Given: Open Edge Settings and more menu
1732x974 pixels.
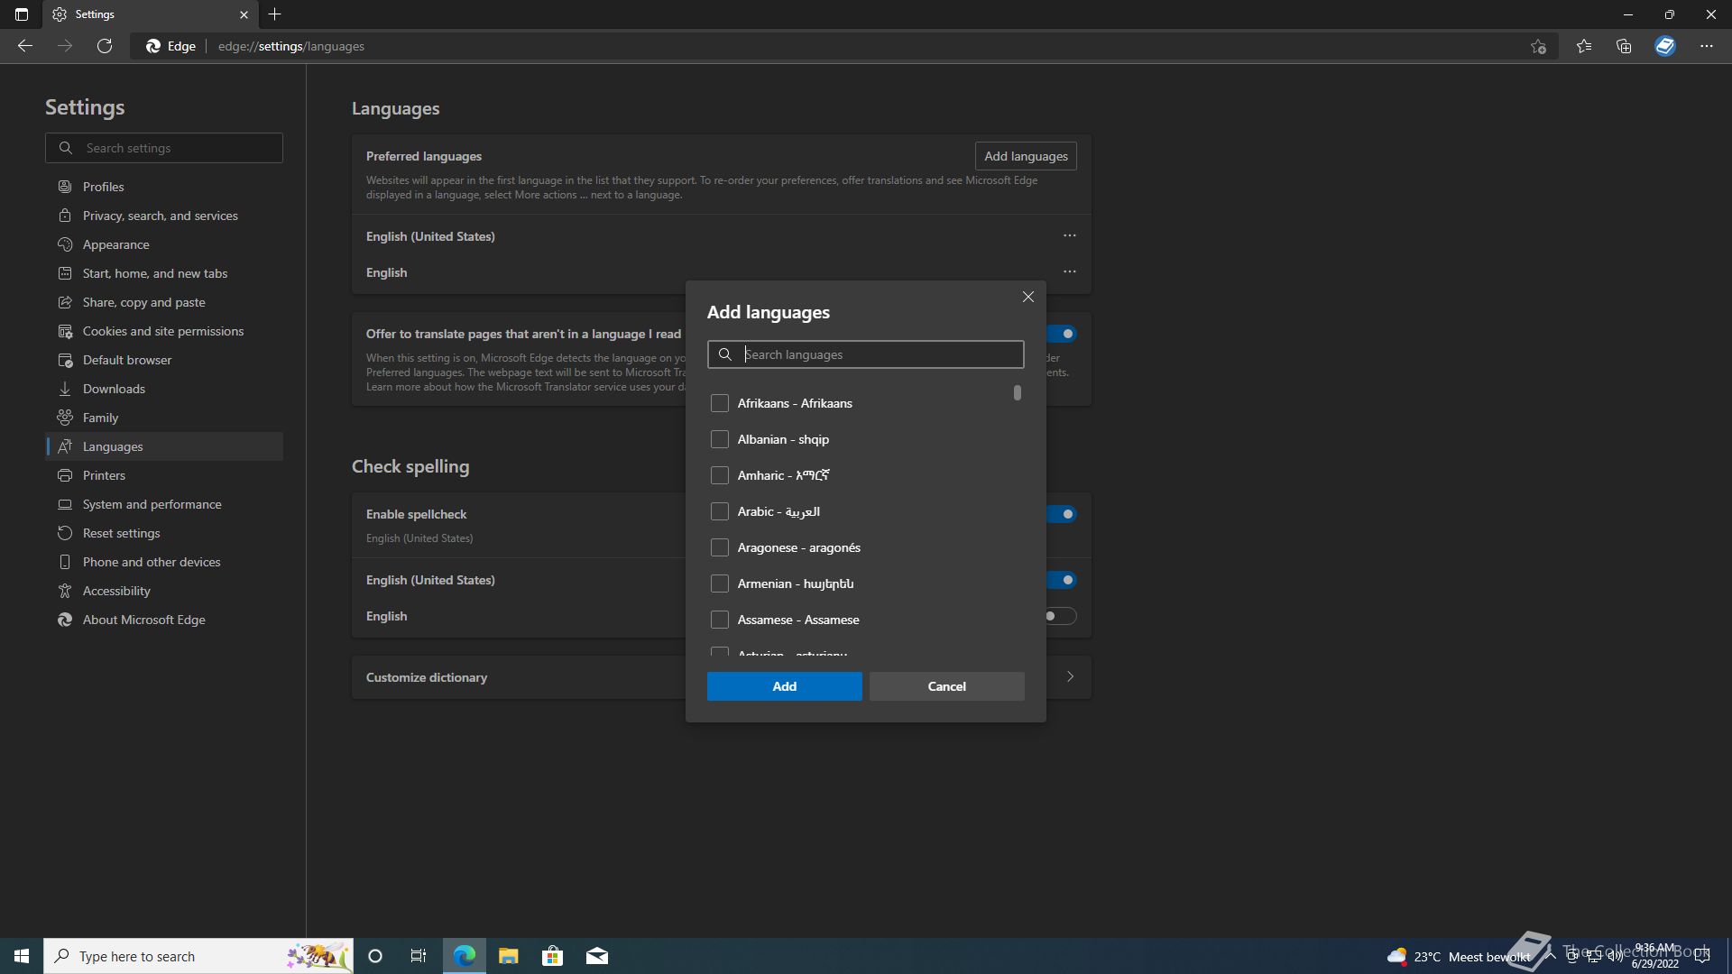Looking at the screenshot, I should (x=1706, y=46).
